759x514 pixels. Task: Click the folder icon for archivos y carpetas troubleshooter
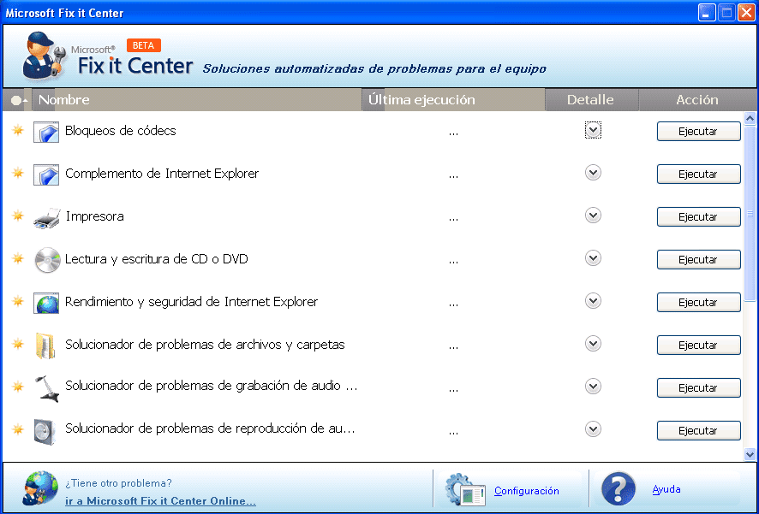45,346
